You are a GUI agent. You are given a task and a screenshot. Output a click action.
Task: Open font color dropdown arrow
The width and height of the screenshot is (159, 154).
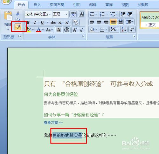pos(43,30)
